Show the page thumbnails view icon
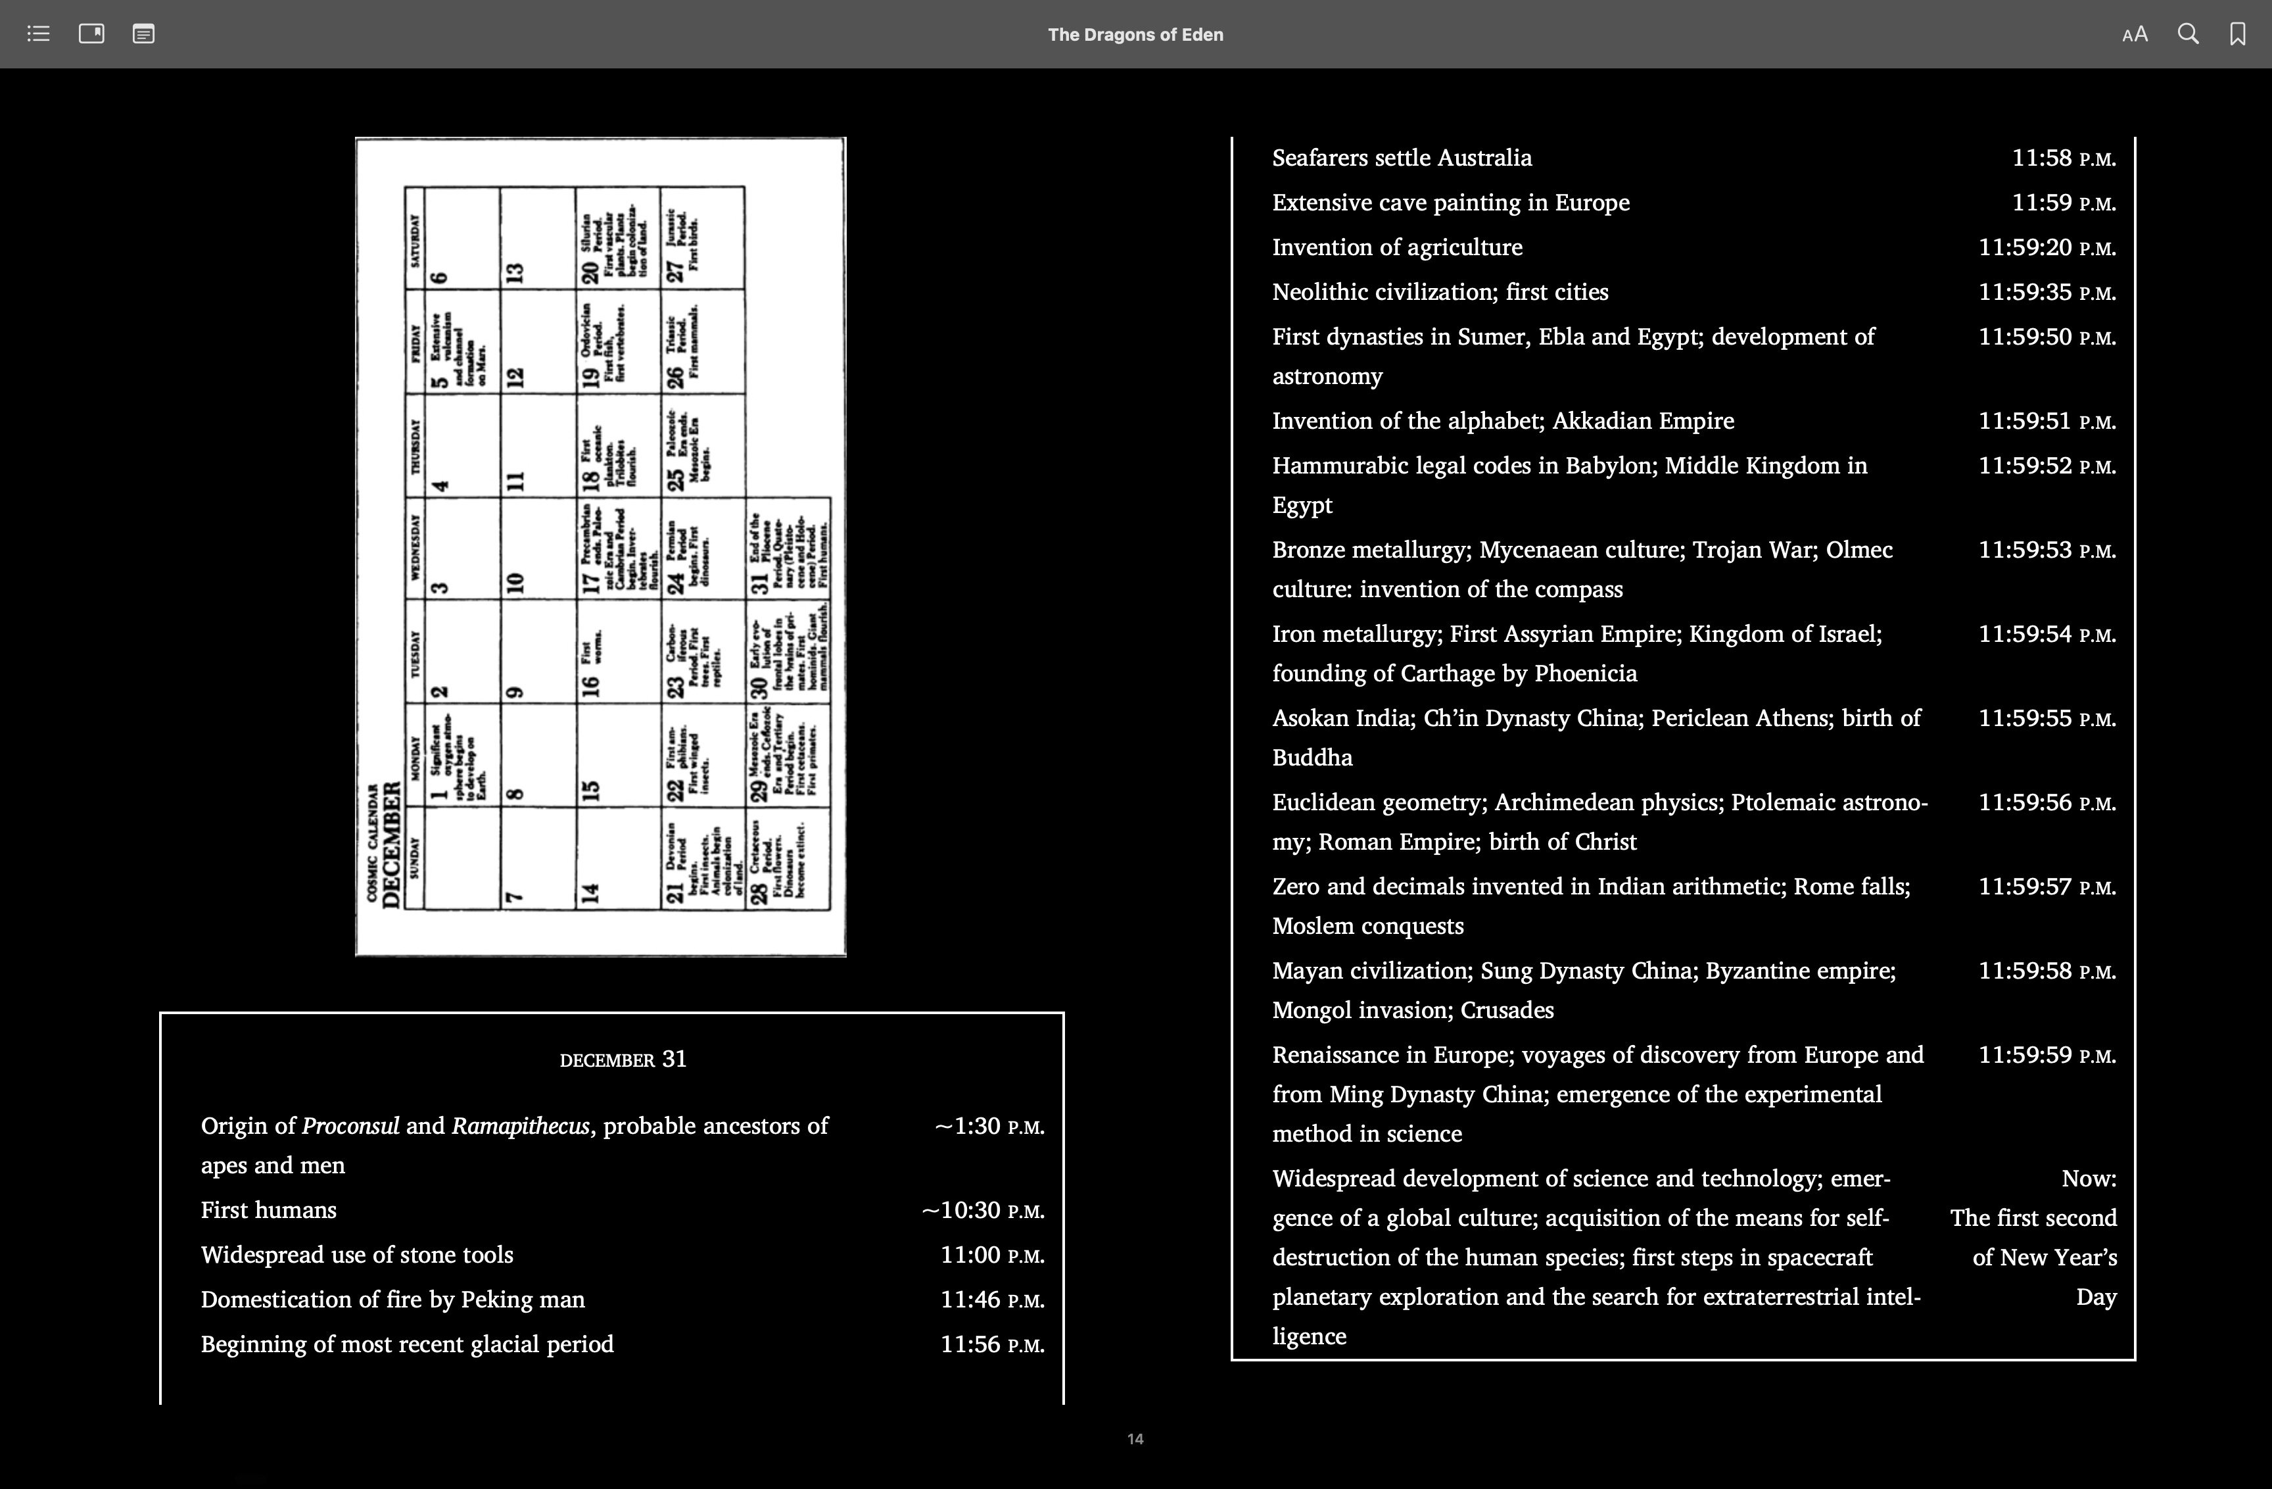2272x1489 pixels. click(x=91, y=34)
